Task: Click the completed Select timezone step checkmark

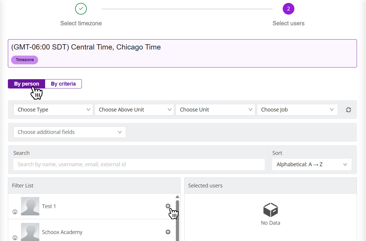Action: click(81, 9)
